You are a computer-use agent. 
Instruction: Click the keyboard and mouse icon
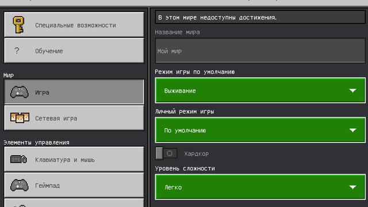click(18, 159)
